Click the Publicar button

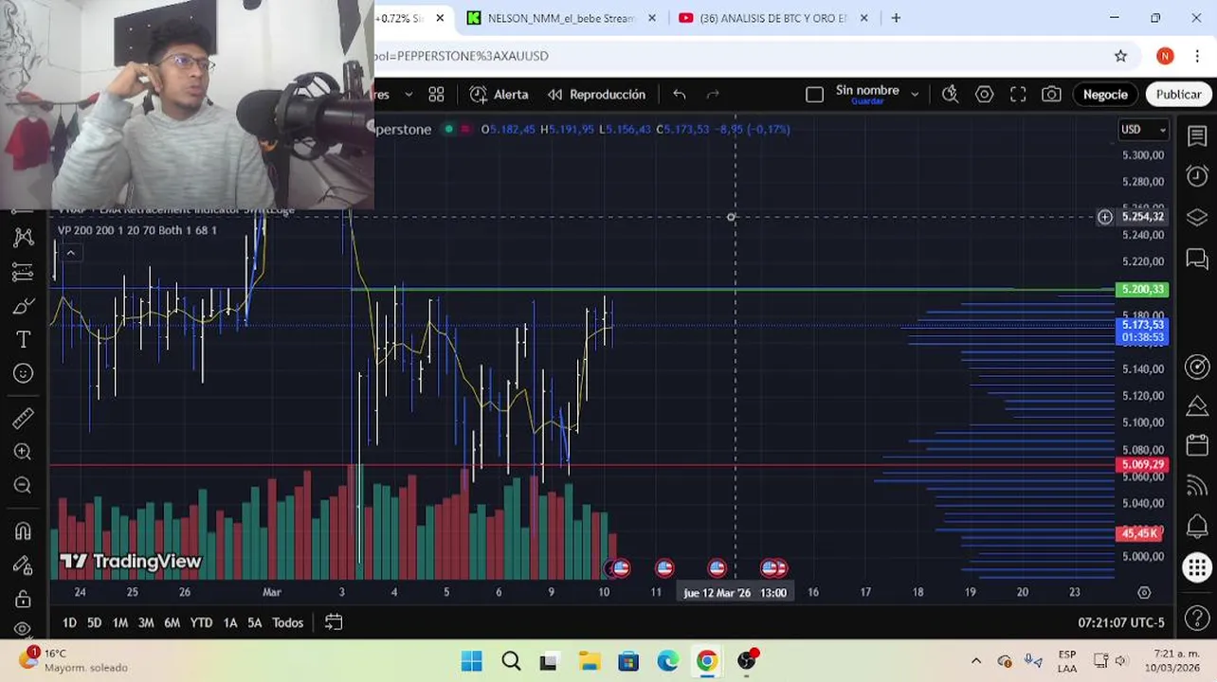[1178, 95]
